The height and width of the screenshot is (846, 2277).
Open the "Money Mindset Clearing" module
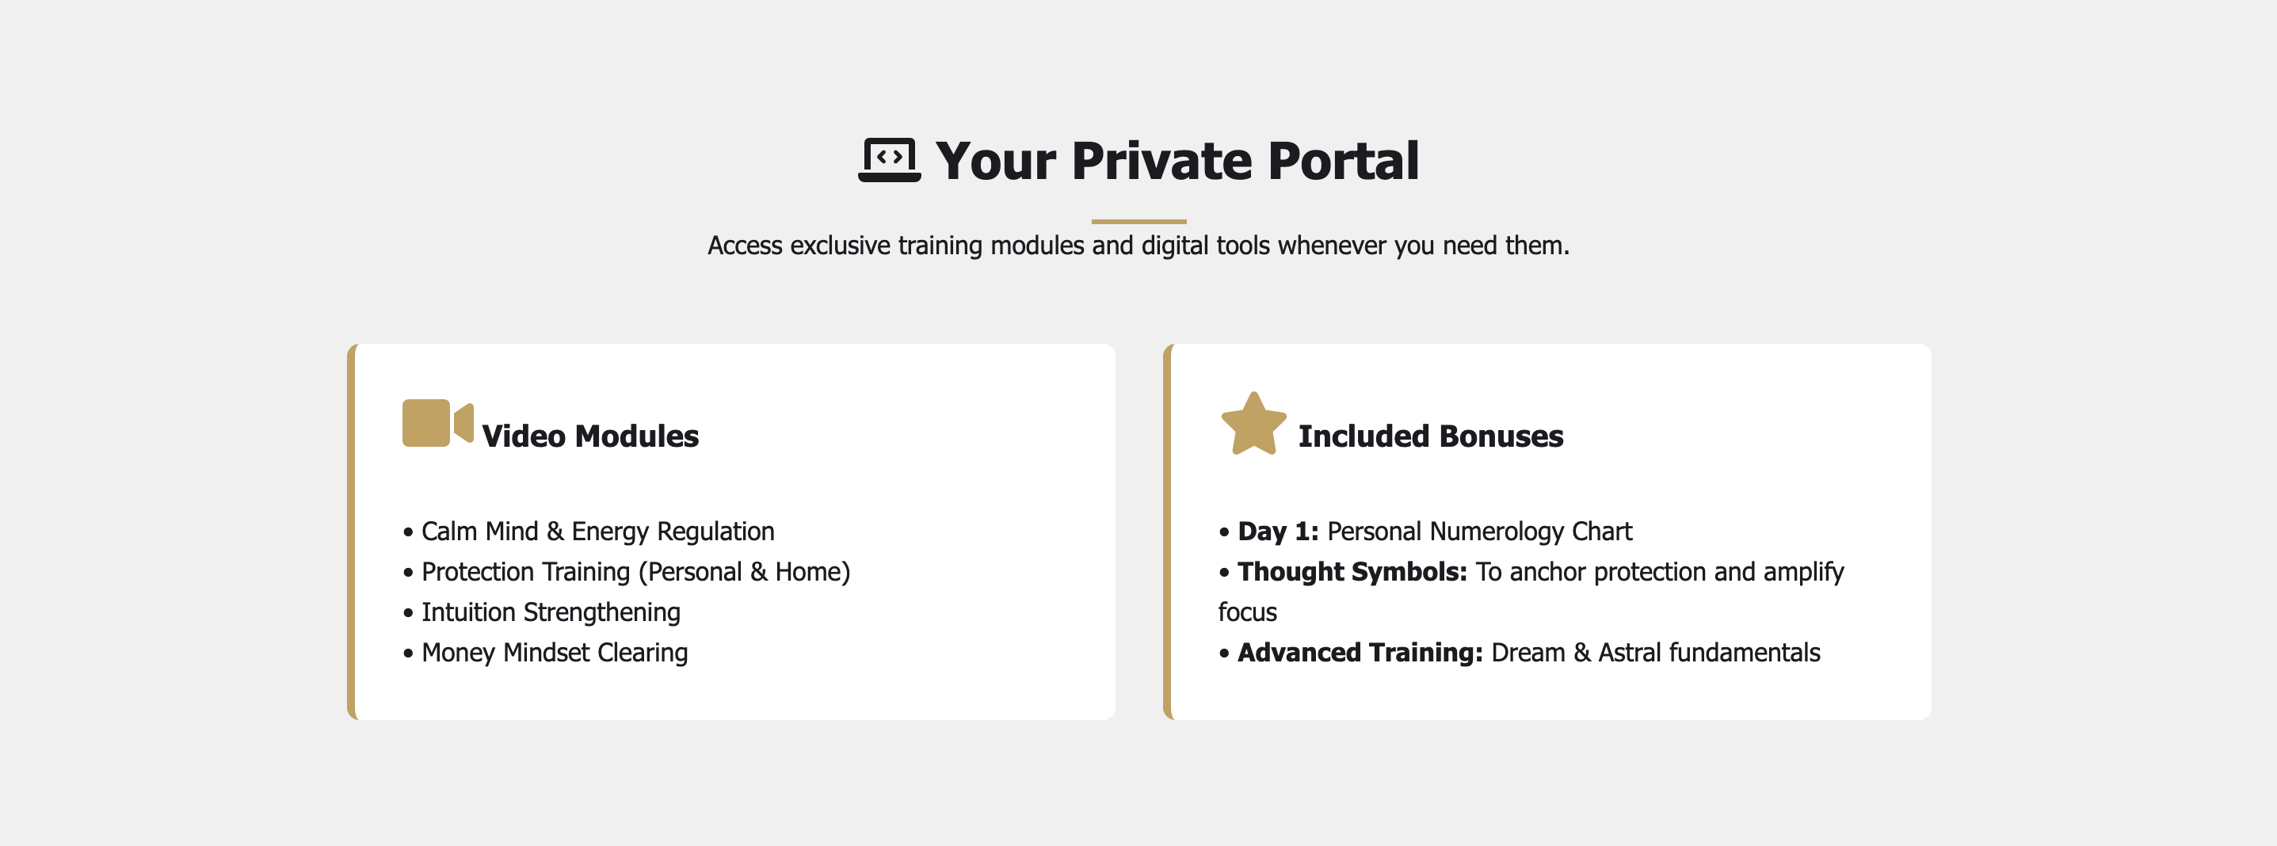tap(555, 654)
